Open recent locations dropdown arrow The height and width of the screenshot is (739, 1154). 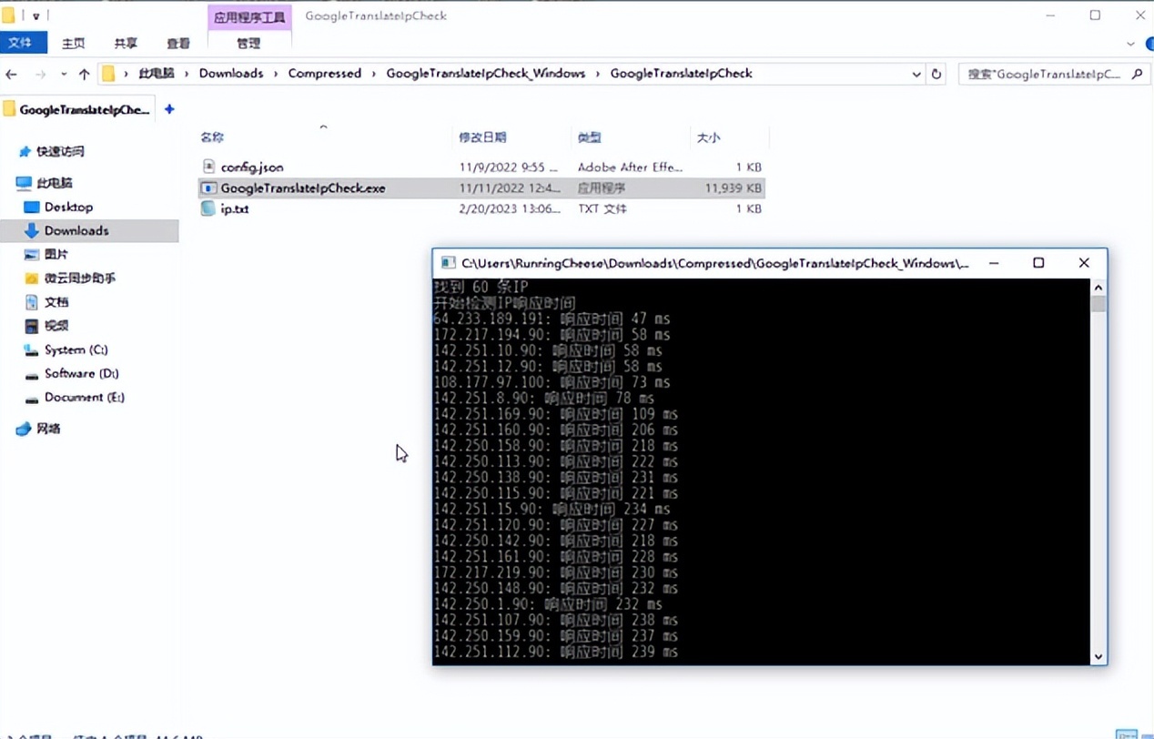(x=64, y=74)
